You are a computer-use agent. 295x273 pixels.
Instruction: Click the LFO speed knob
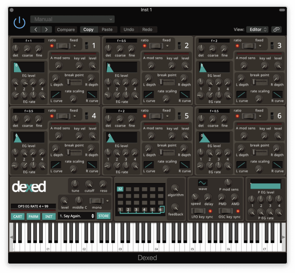[195, 197]
